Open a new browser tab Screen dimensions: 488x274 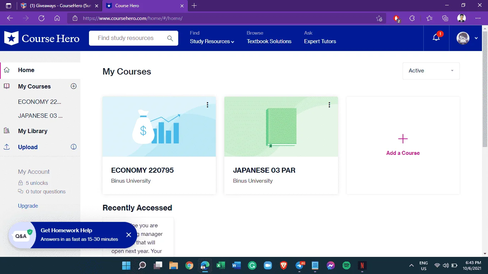(x=194, y=6)
